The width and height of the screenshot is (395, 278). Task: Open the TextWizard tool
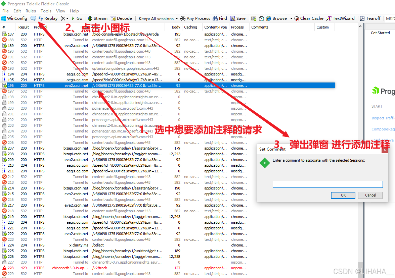pyautogui.click(x=341, y=18)
